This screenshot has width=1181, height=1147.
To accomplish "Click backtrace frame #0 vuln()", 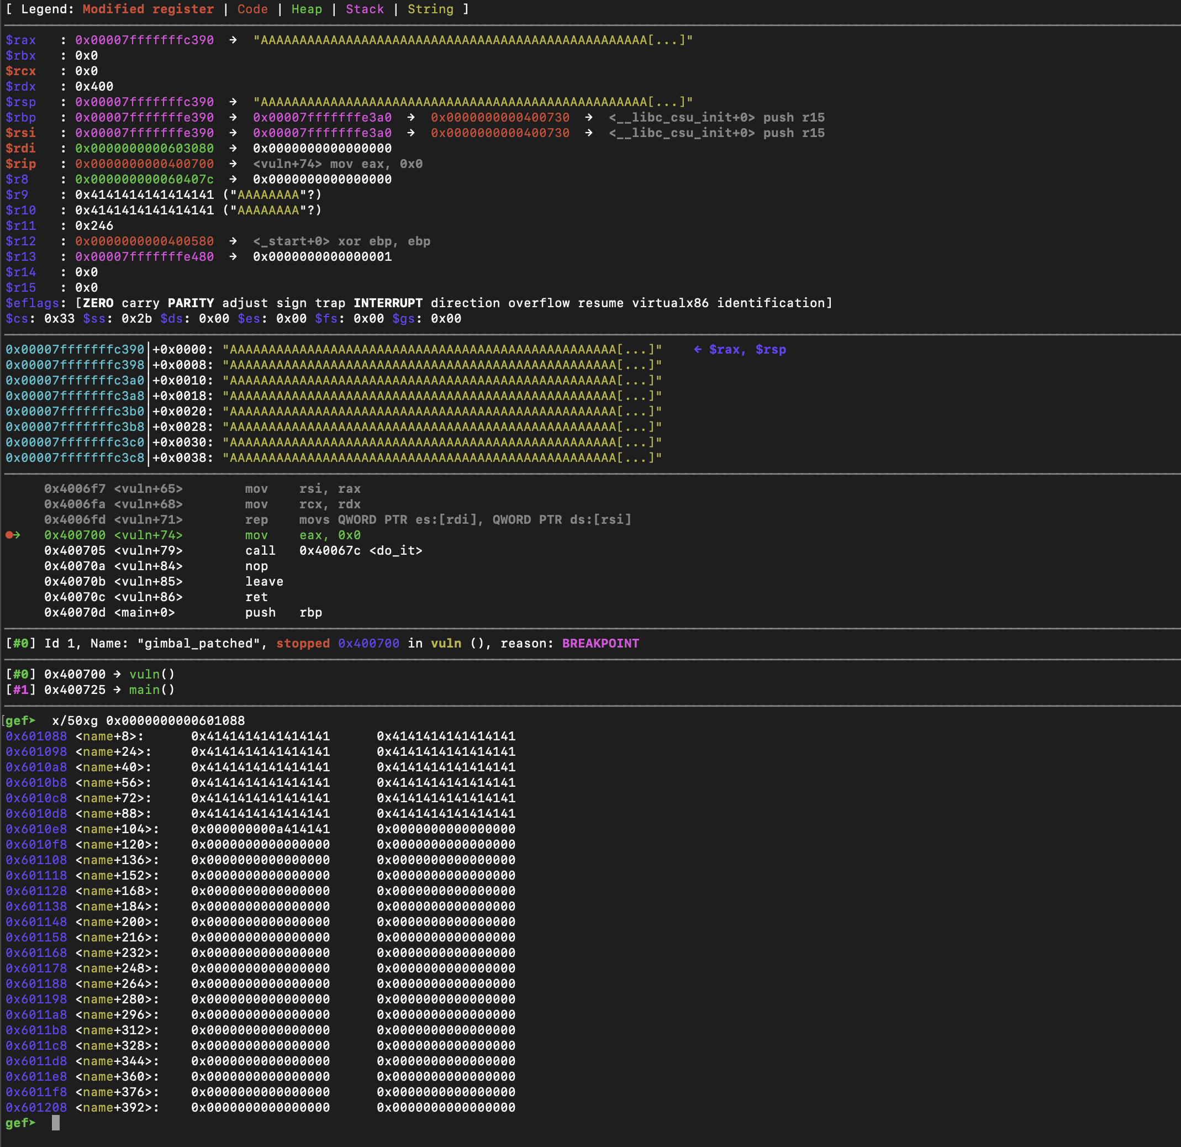I will pyautogui.click(x=91, y=674).
